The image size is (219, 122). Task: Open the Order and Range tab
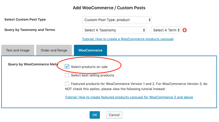[x=54, y=50]
